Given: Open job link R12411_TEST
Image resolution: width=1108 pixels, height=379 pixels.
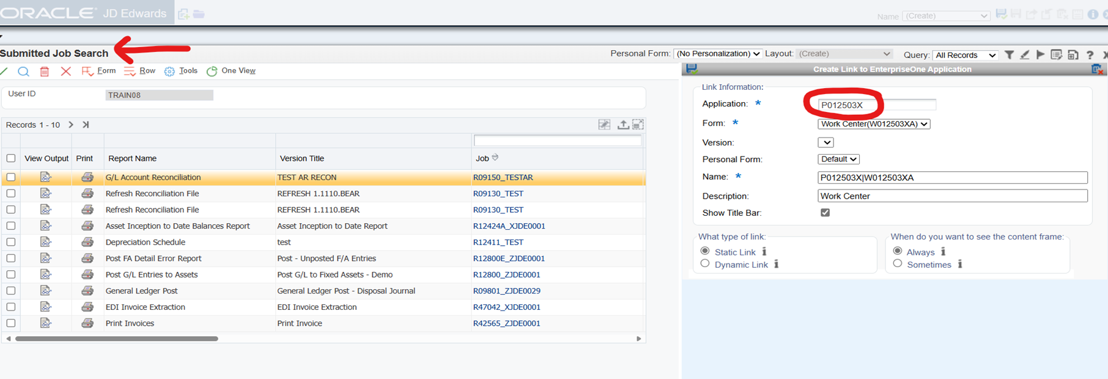Looking at the screenshot, I should (x=498, y=243).
